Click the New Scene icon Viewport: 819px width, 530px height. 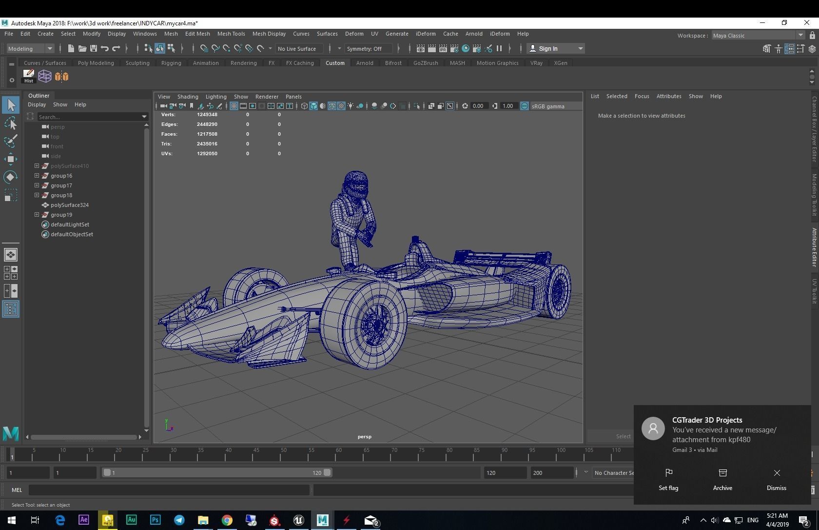(71, 48)
